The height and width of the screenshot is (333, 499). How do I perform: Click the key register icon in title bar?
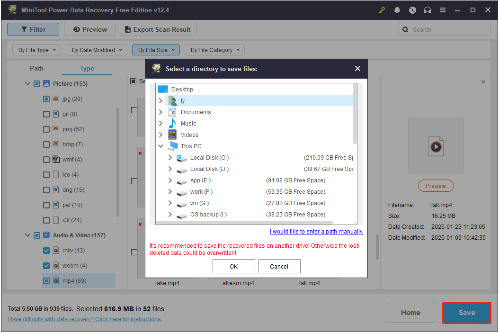[x=382, y=10]
